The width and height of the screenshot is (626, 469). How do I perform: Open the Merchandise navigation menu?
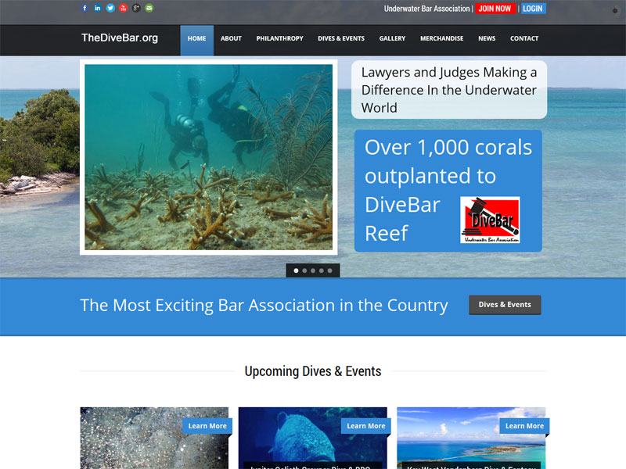441,38
